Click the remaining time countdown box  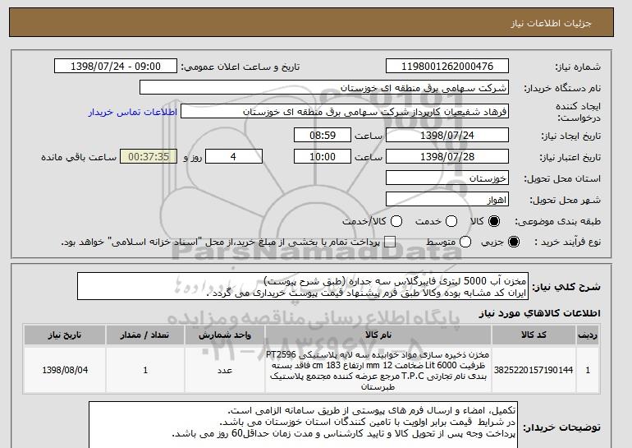click(149, 156)
